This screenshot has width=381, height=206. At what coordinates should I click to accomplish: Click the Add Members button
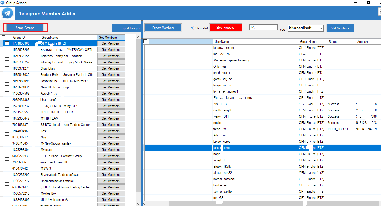[x=340, y=28]
